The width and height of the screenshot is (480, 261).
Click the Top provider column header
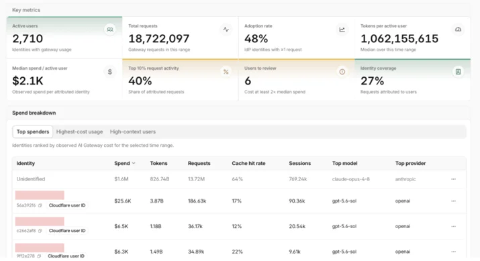tap(410, 164)
